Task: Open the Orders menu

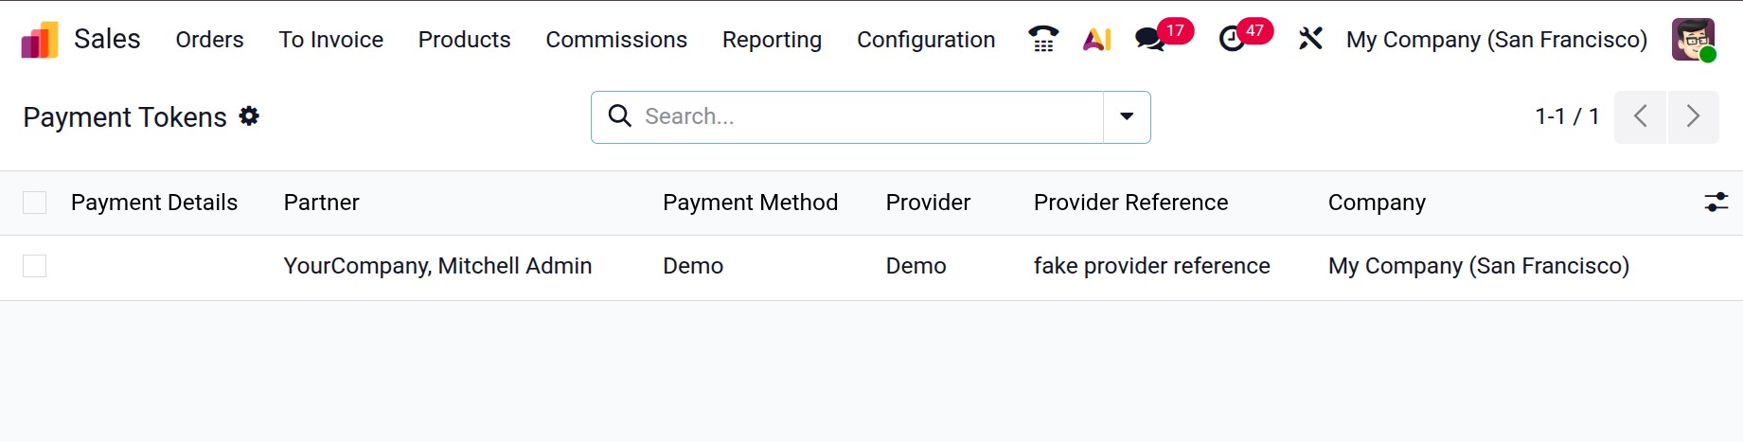Action: click(209, 40)
